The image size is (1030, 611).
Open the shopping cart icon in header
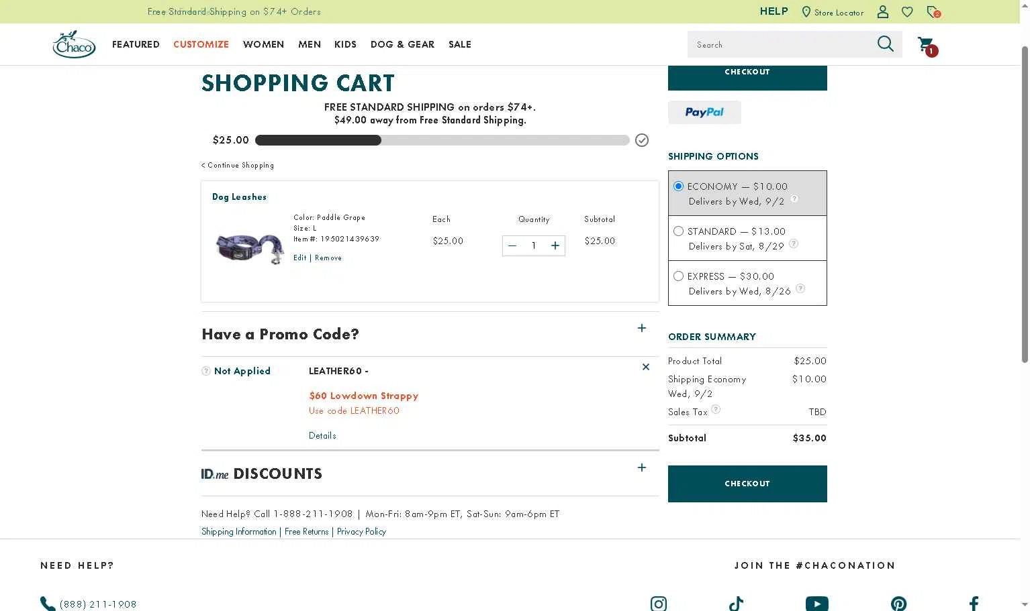(x=927, y=46)
